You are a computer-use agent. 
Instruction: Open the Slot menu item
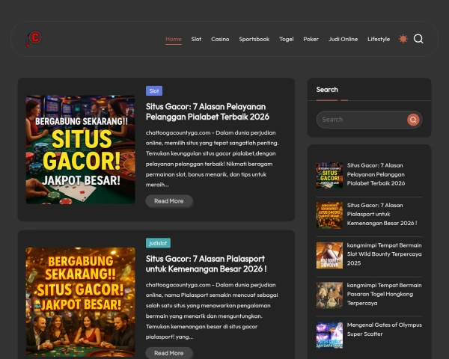click(x=196, y=39)
